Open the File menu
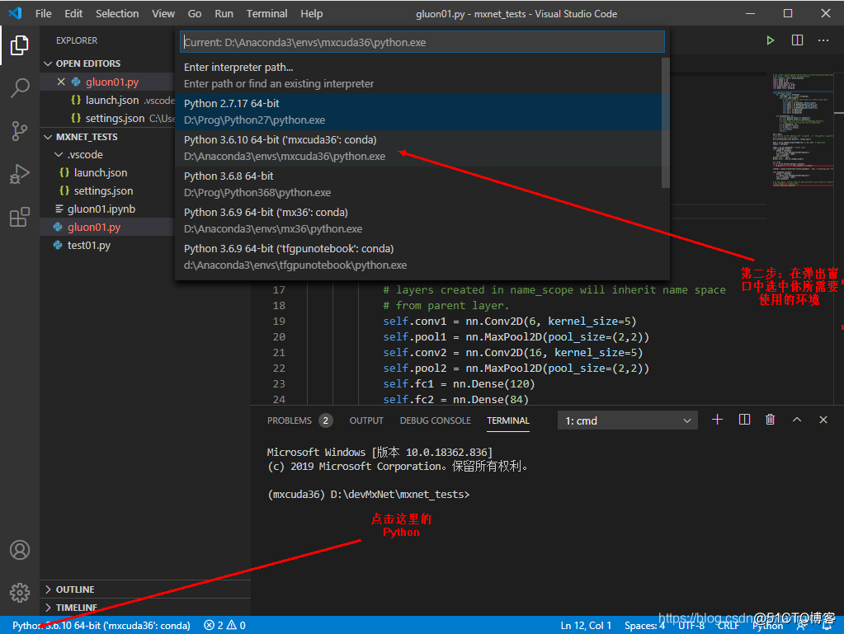 click(x=43, y=13)
